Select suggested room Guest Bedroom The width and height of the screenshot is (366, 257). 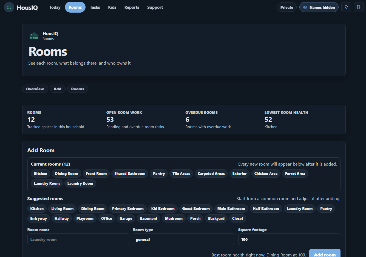pyautogui.click(x=196, y=209)
